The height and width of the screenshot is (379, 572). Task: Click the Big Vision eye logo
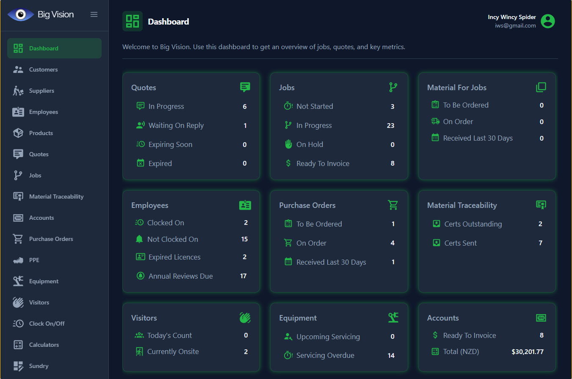pyautogui.click(x=20, y=14)
